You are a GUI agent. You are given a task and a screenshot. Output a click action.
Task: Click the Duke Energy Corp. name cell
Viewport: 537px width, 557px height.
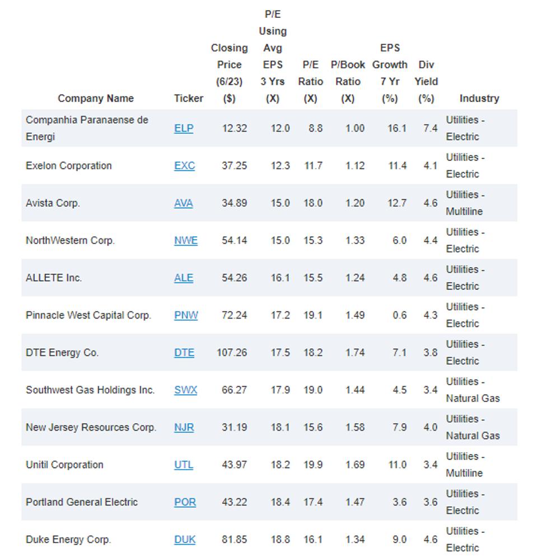click(x=68, y=540)
